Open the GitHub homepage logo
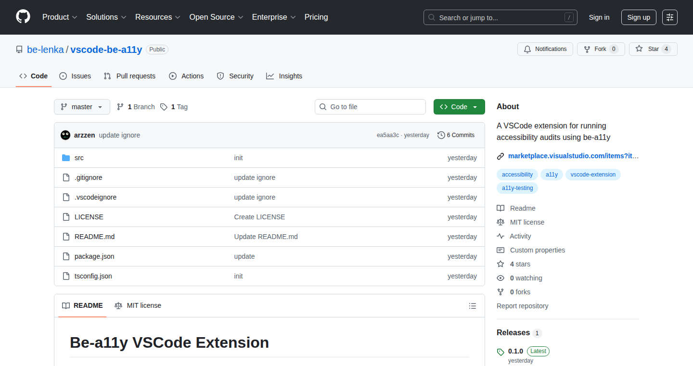Viewport: 693px width, 366px height. 23,17
